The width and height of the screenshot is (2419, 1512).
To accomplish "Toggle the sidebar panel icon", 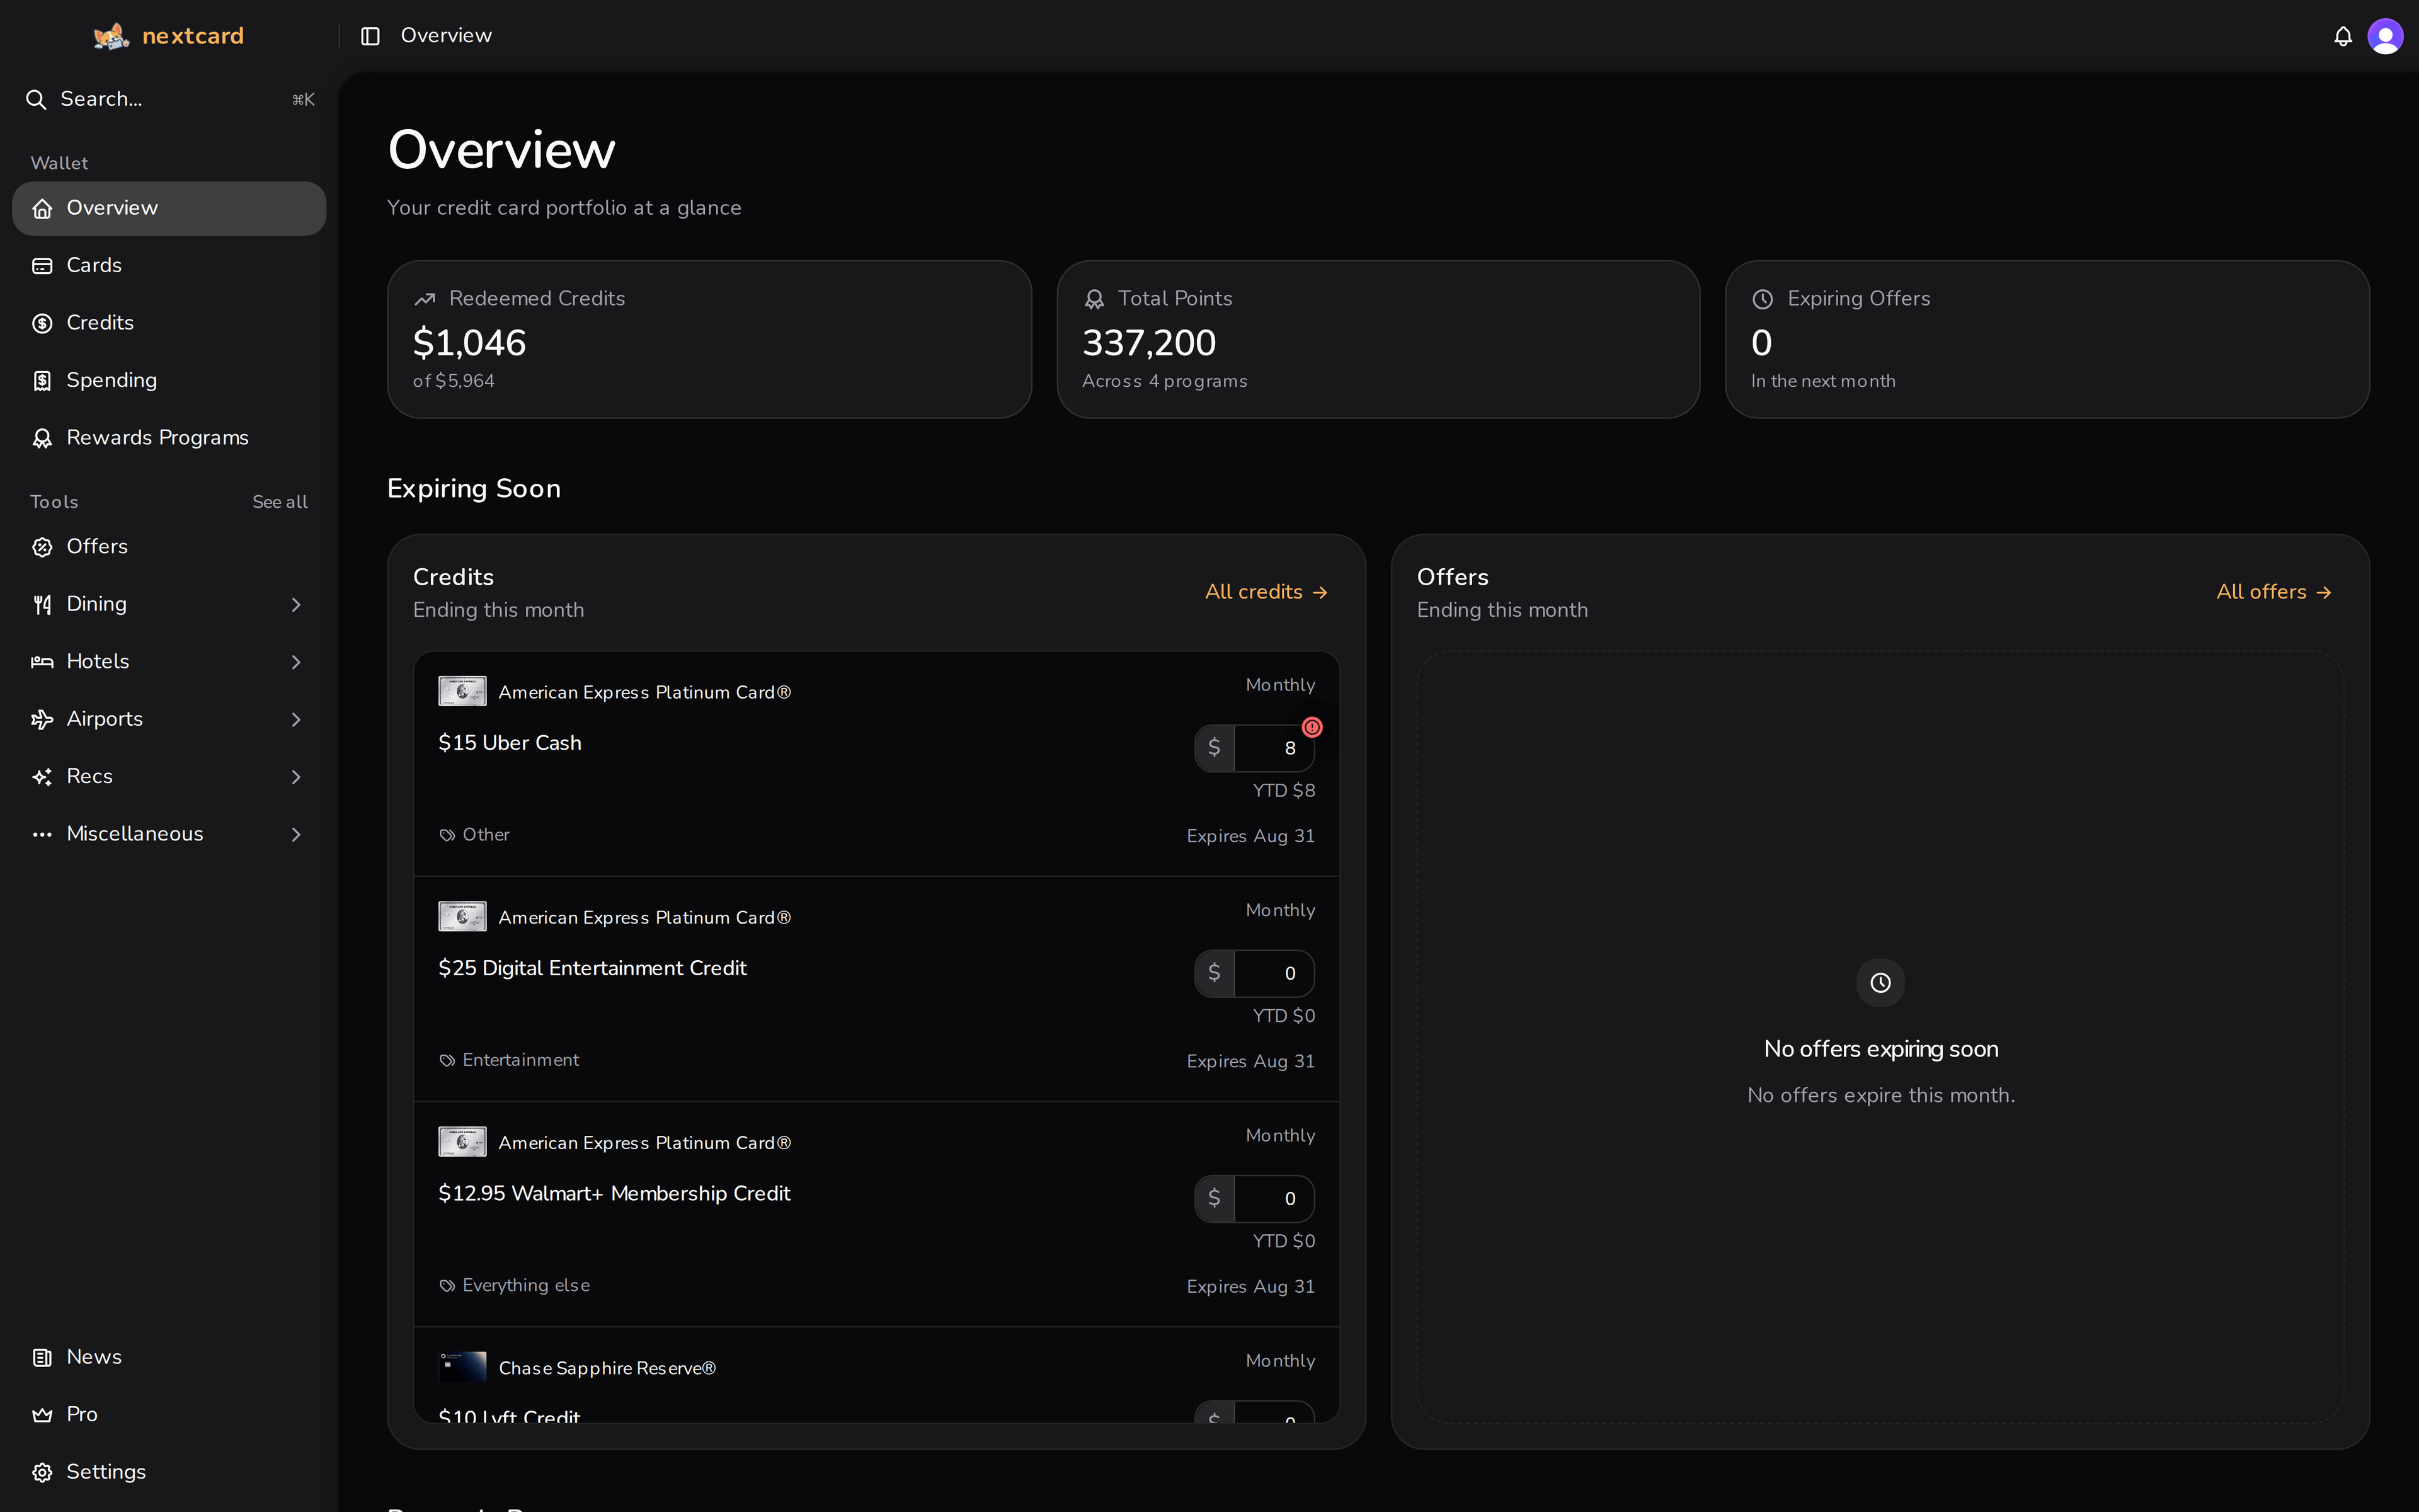I will coord(370,36).
